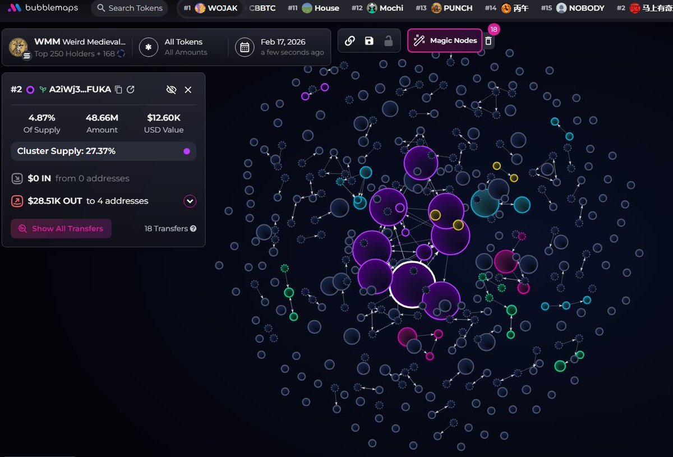Click the asterisk All Tokens icon
This screenshot has width=673, height=457.
149,47
